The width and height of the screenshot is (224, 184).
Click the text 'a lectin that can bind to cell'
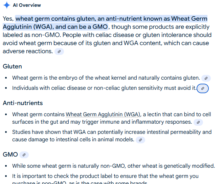(177, 114)
